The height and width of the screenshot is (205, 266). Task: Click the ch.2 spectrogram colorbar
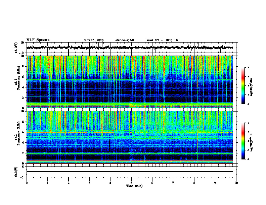click(x=243, y=141)
